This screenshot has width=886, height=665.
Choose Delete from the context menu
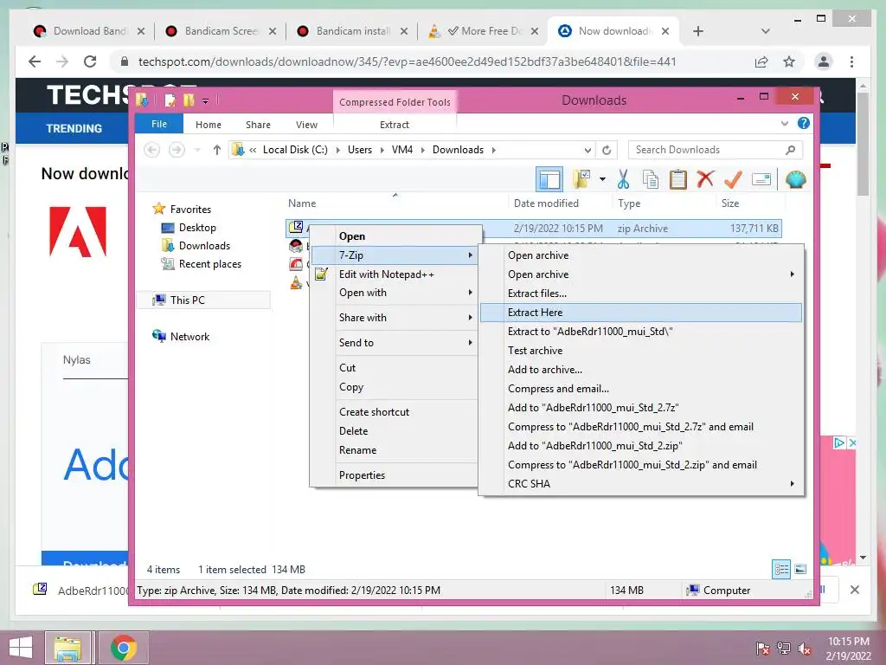(394, 431)
